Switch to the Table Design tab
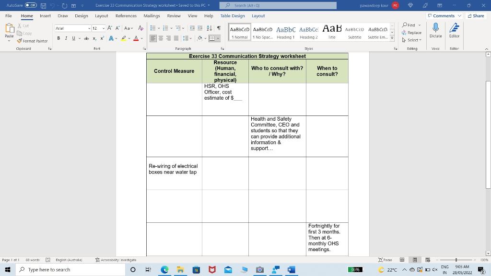491x276 pixels. coord(232,16)
